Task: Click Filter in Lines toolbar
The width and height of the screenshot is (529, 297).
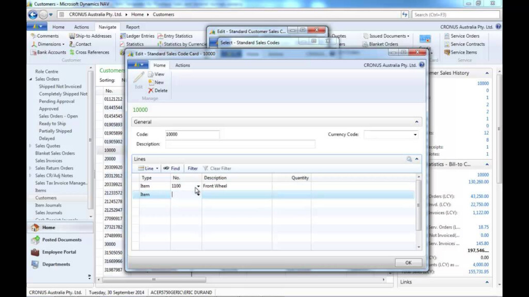Action: tap(193, 169)
